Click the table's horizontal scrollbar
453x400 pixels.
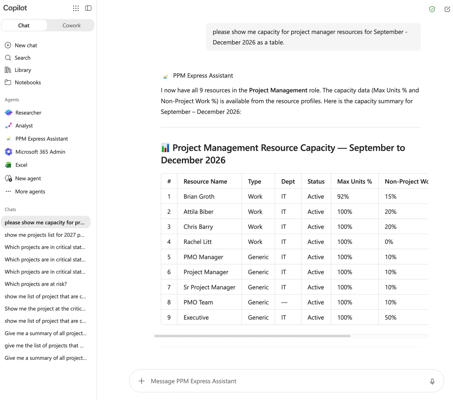[x=252, y=336]
